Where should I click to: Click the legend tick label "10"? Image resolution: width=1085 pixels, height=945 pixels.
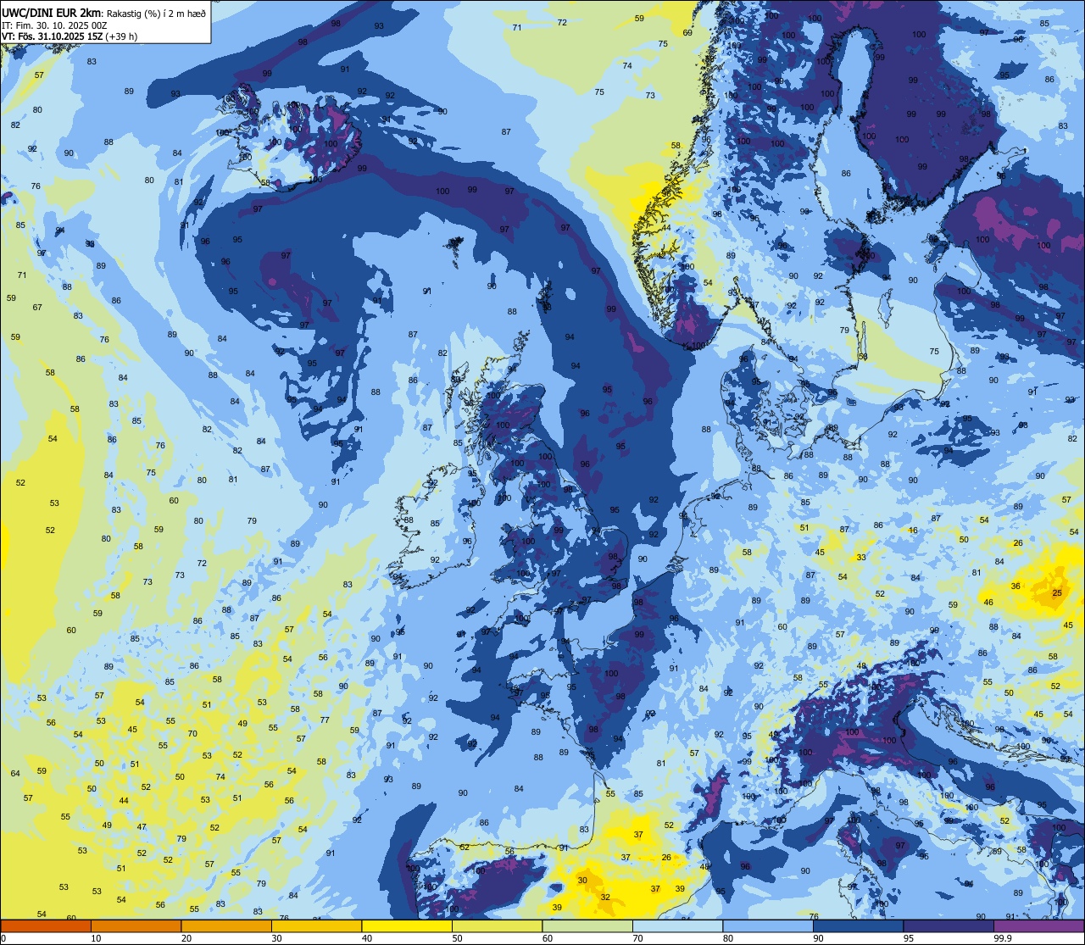click(x=96, y=938)
